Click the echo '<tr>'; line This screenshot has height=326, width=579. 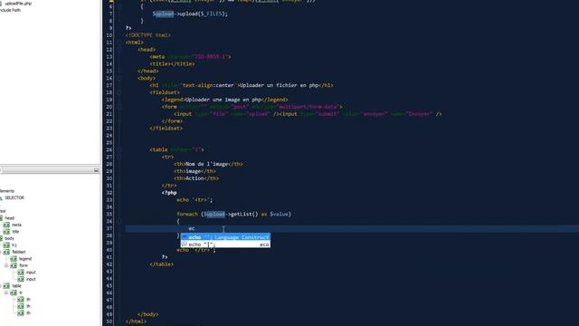195,200
